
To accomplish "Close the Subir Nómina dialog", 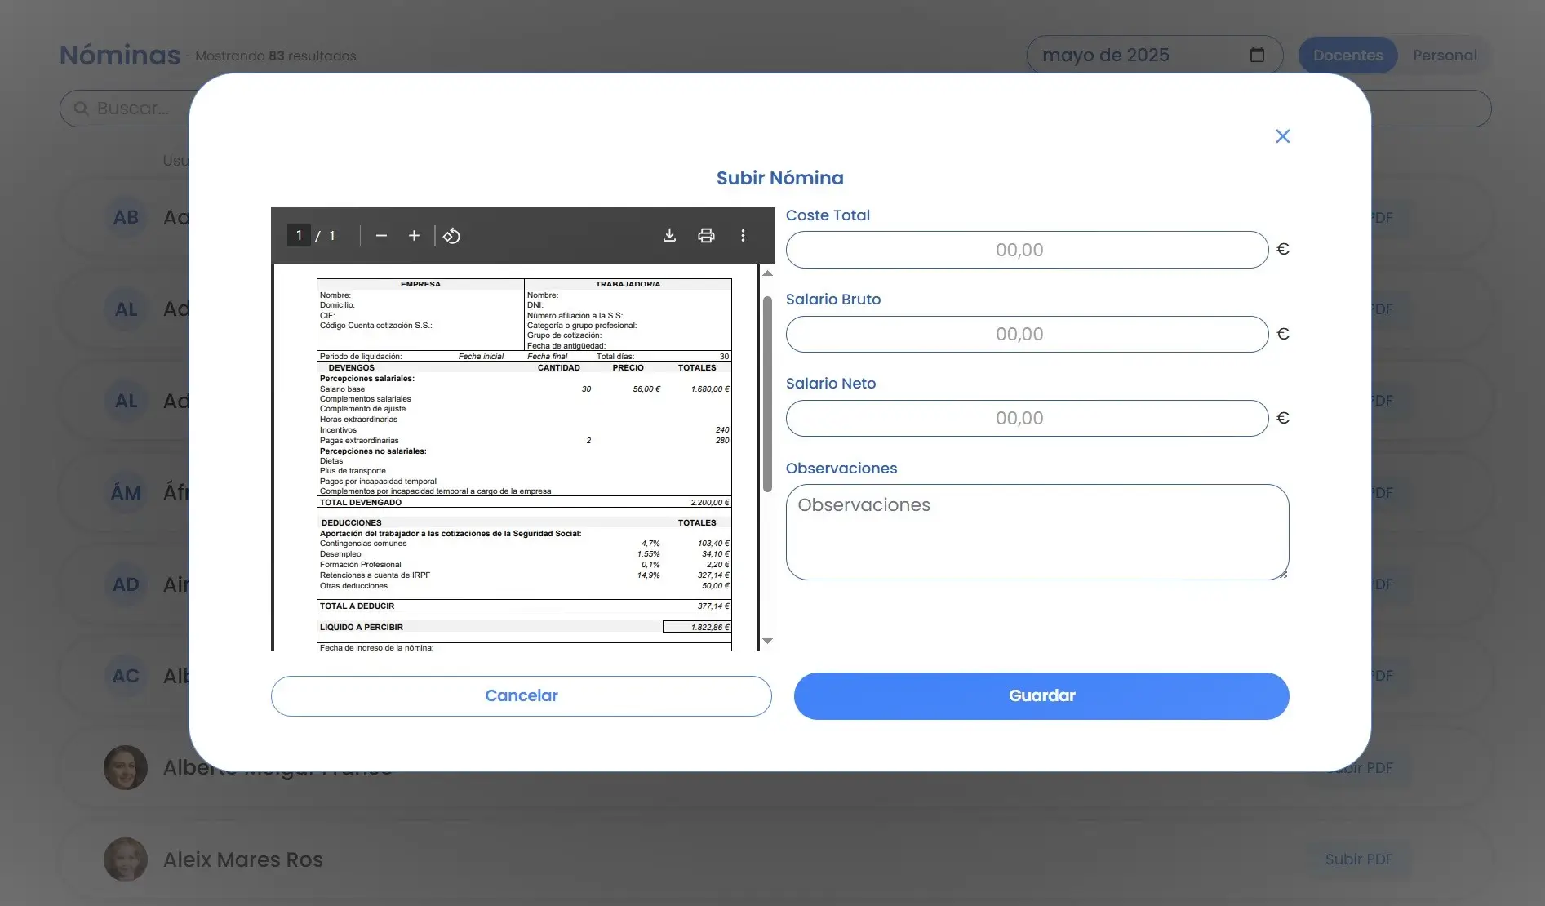I will point(1282,136).
